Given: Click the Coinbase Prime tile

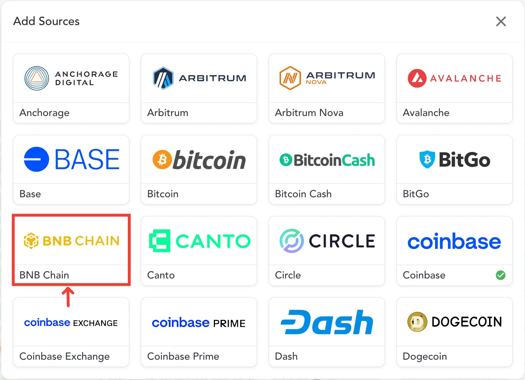Looking at the screenshot, I should tap(199, 323).
